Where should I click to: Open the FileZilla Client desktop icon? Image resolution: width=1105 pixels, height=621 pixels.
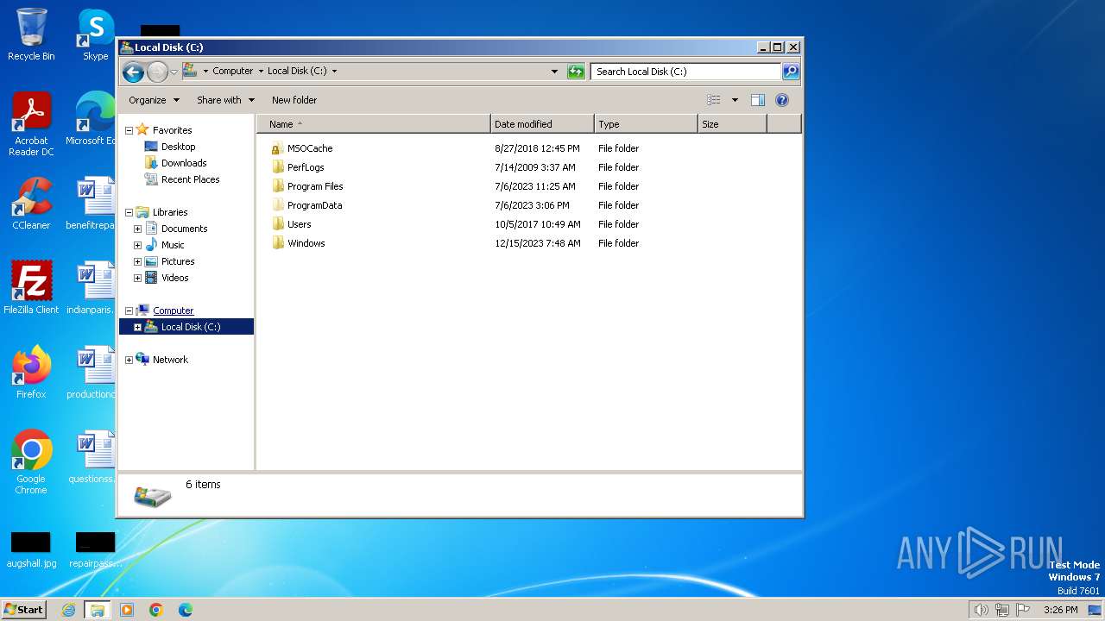31,287
